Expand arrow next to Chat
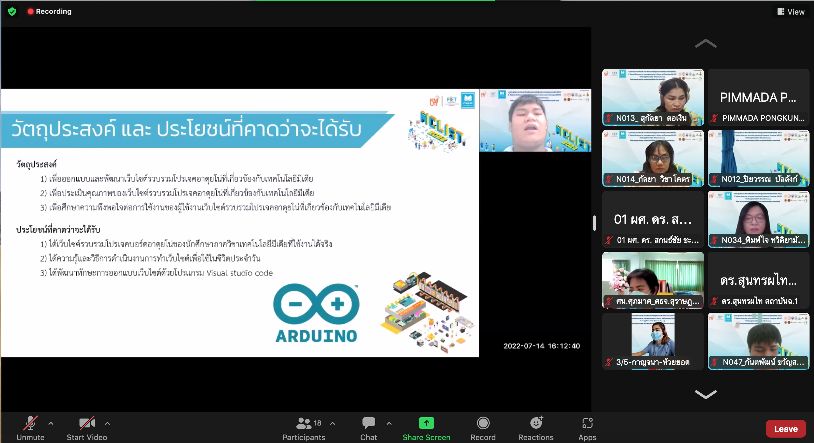This screenshot has width=814, height=443. tap(389, 423)
